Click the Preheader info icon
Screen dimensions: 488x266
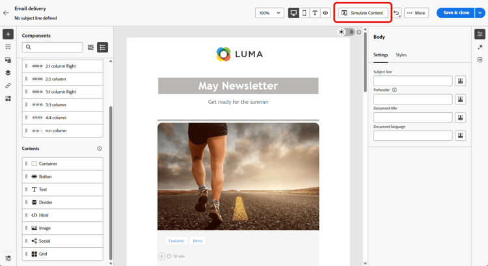pos(394,90)
